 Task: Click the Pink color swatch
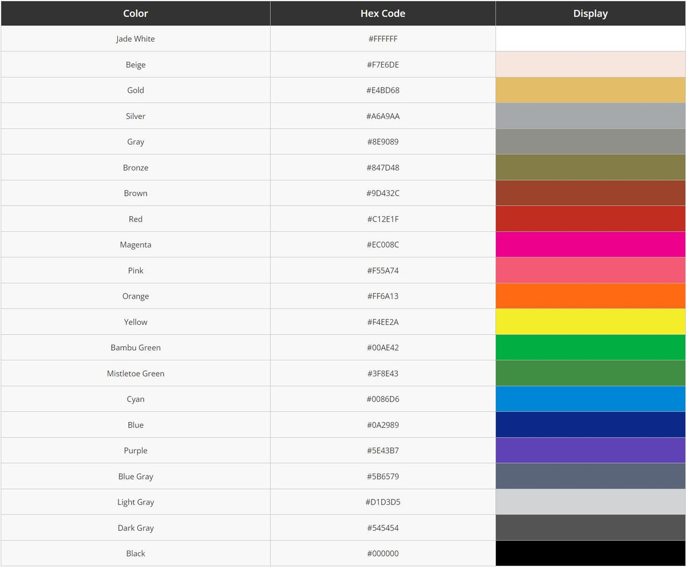(x=590, y=271)
